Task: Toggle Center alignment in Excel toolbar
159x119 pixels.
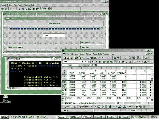Action: tap(108, 62)
